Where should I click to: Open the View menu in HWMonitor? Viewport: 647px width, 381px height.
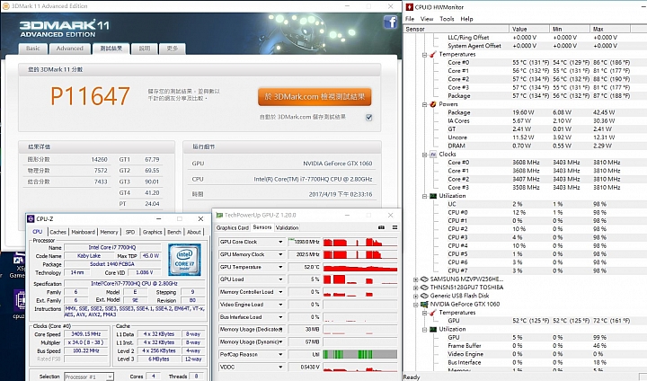(x=427, y=19)
